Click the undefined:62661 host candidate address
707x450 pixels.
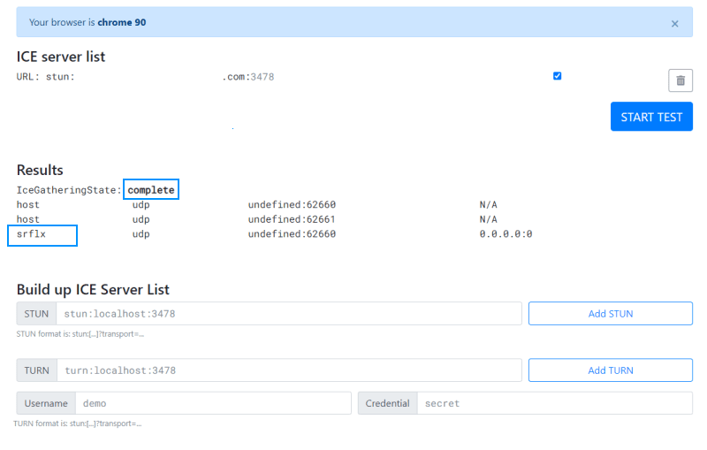[292, 219]
